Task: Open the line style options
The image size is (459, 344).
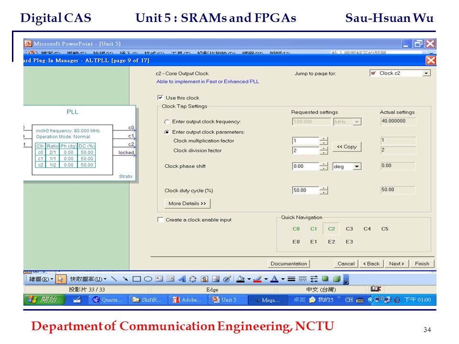Action: (x=291, y=279)
